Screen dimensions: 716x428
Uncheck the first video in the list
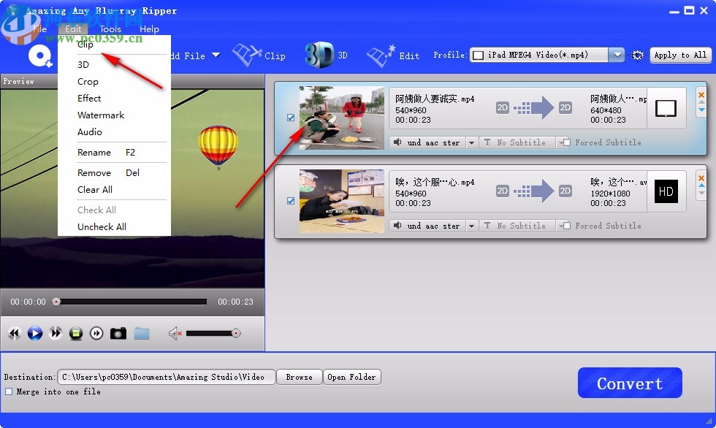[x=291, y=117]
